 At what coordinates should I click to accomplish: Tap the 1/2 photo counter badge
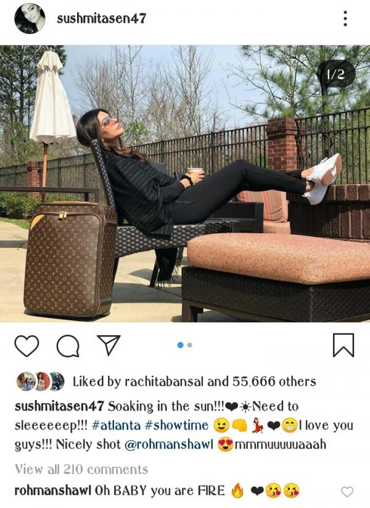[335, 74]
